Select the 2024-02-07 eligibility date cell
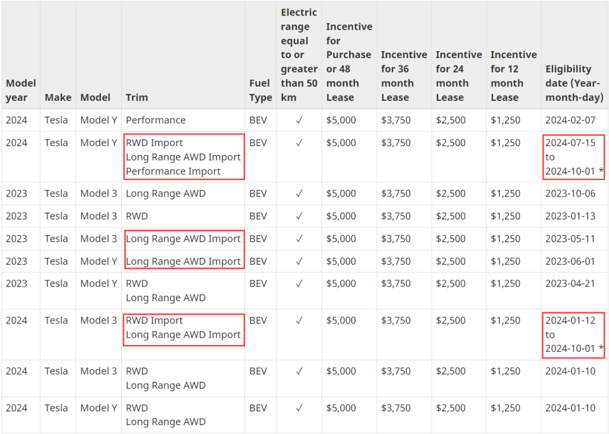 tap(570, 120)
